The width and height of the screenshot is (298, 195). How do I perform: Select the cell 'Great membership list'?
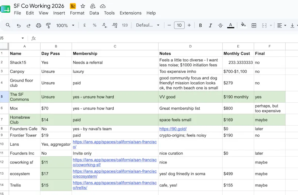pos(190,108)
